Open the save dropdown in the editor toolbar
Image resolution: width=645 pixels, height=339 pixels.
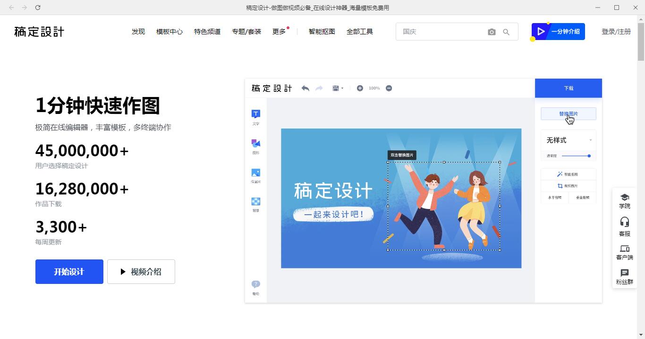[338, 88]
